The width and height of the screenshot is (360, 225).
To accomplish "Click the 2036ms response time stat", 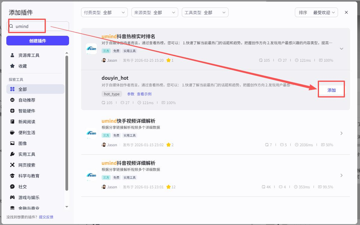I will click(x=304, y=145).
